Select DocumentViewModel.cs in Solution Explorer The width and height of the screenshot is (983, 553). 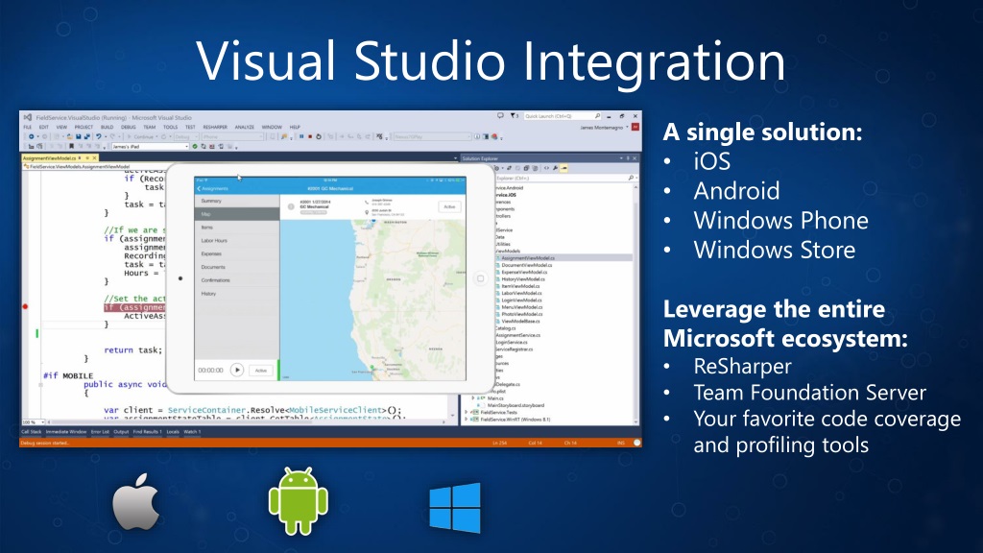[527, 265]
